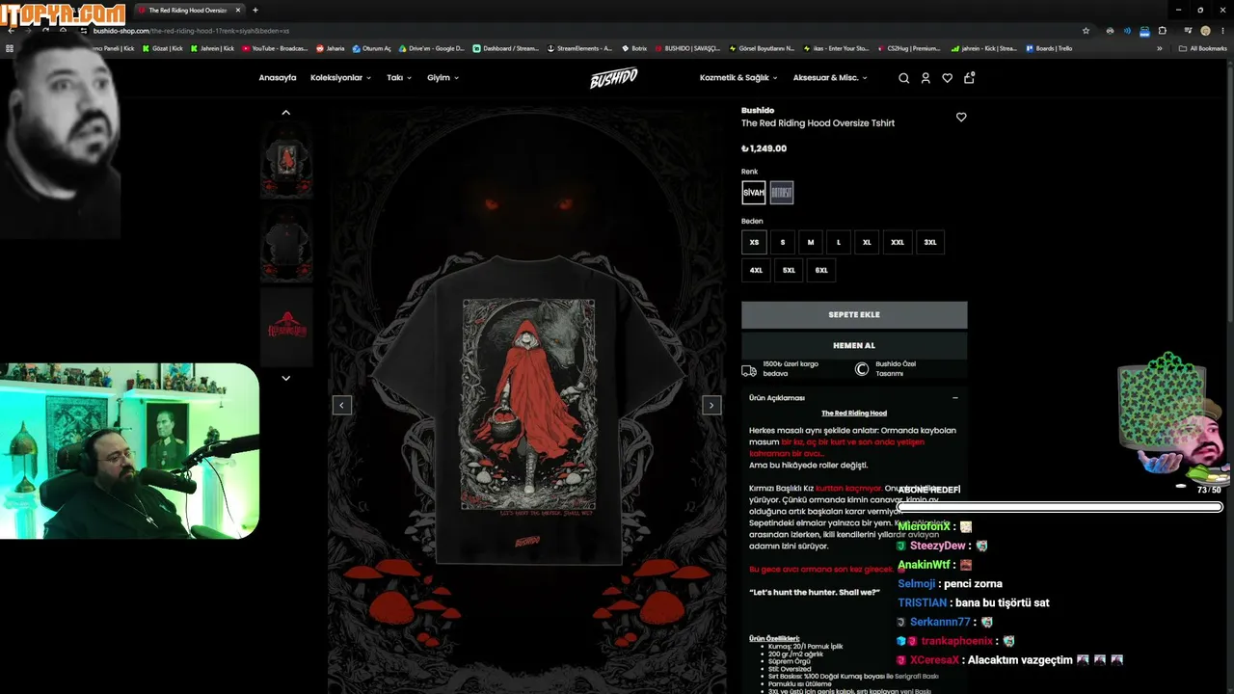Open the StreamElements bookmark
The height and width of the screenshot is (694, 1234).
click(x=579, y=48)
